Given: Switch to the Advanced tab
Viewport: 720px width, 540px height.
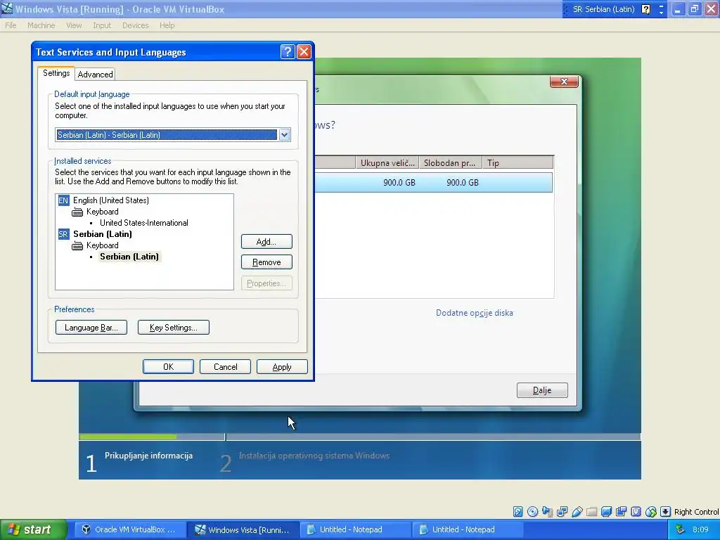Looking at the screenshot, I should [x=95, y=75].
